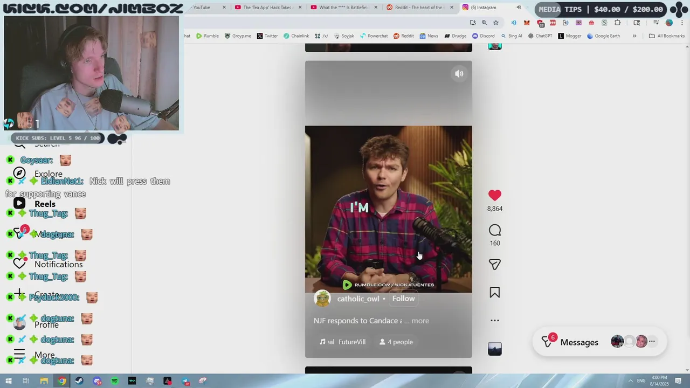Switch to the Battlefield YouTube tab
Image resolution: width=690 pixels, height=388 pixels.
(x=343, y=8)
